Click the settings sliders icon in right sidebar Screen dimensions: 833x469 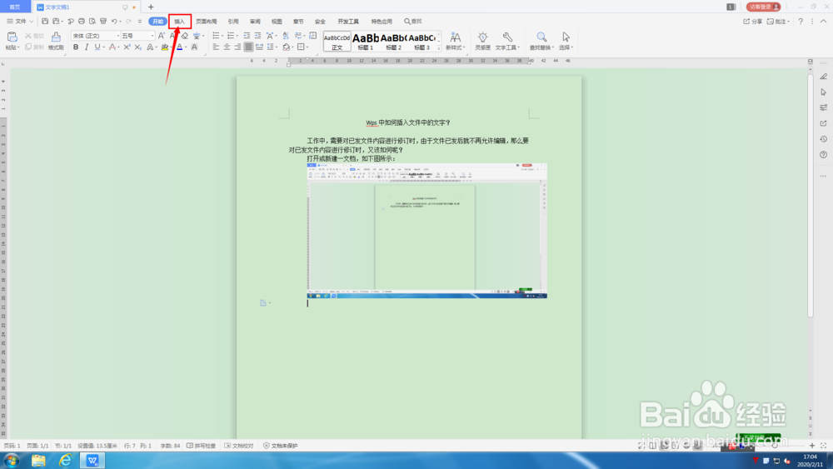click(824, 107)
